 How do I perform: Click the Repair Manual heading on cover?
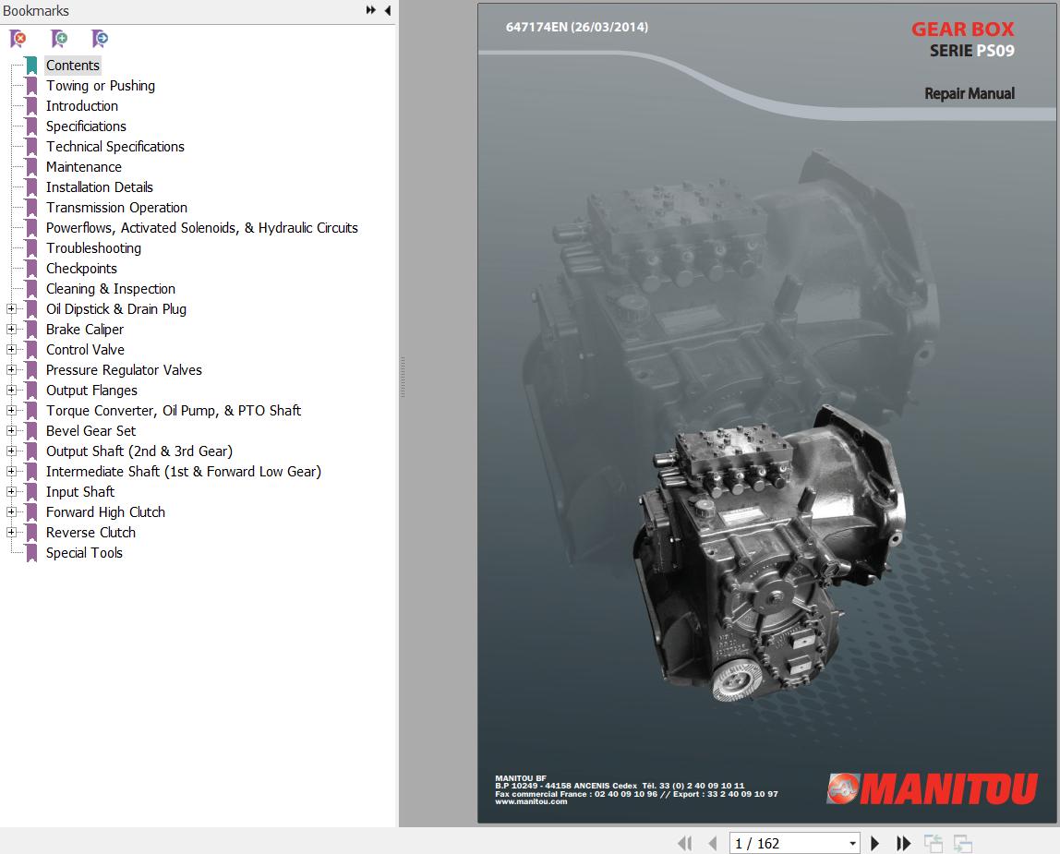click(970, 93)
